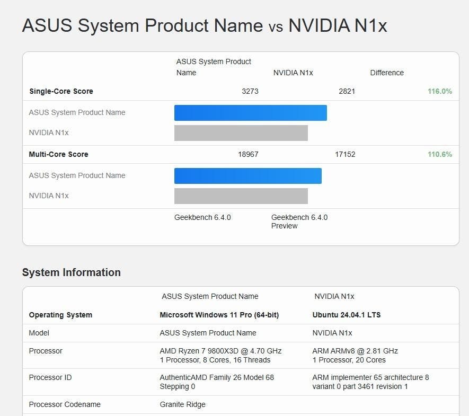Click the Microsoft Windows 11 Pro (64-bit) entry
The image size is (469, 416).
pyautogui.click(x=219, y=315)
